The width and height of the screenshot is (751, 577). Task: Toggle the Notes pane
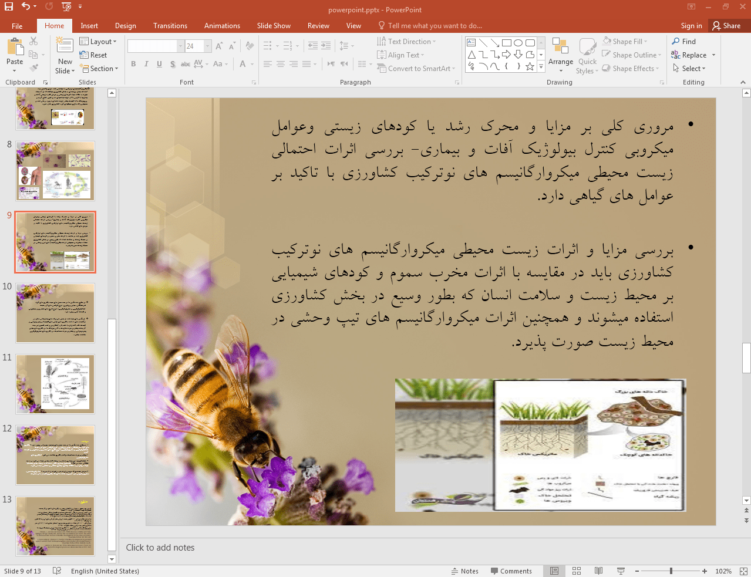(x=465, y=571)
